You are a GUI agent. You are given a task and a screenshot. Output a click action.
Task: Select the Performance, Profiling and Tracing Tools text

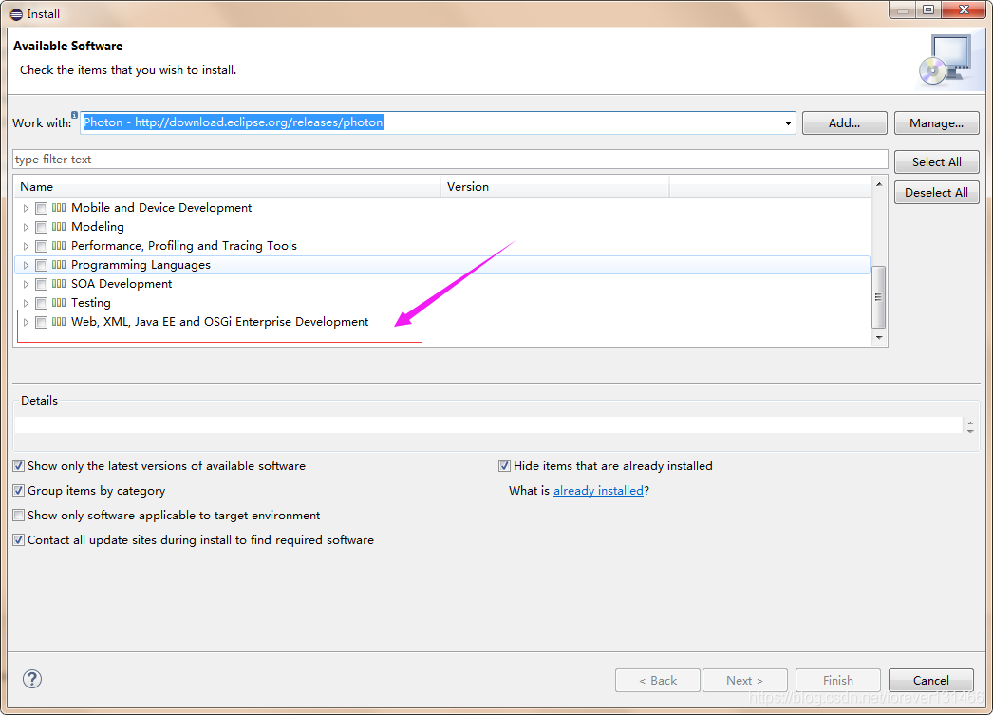tap(183, 246)
